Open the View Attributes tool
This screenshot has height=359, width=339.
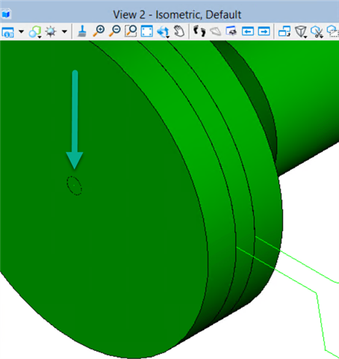(x=7, y=32)
